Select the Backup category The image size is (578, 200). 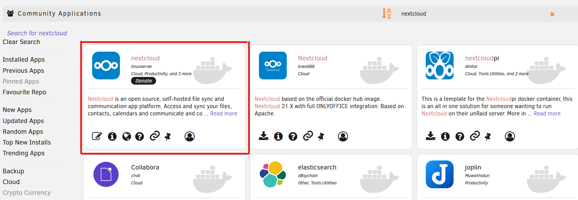point(14,171)
